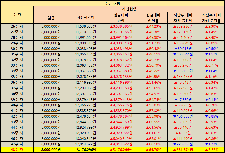Screen dimensions: 225x153
Task: Click the 주 차 column header
Action: point(17,15)
